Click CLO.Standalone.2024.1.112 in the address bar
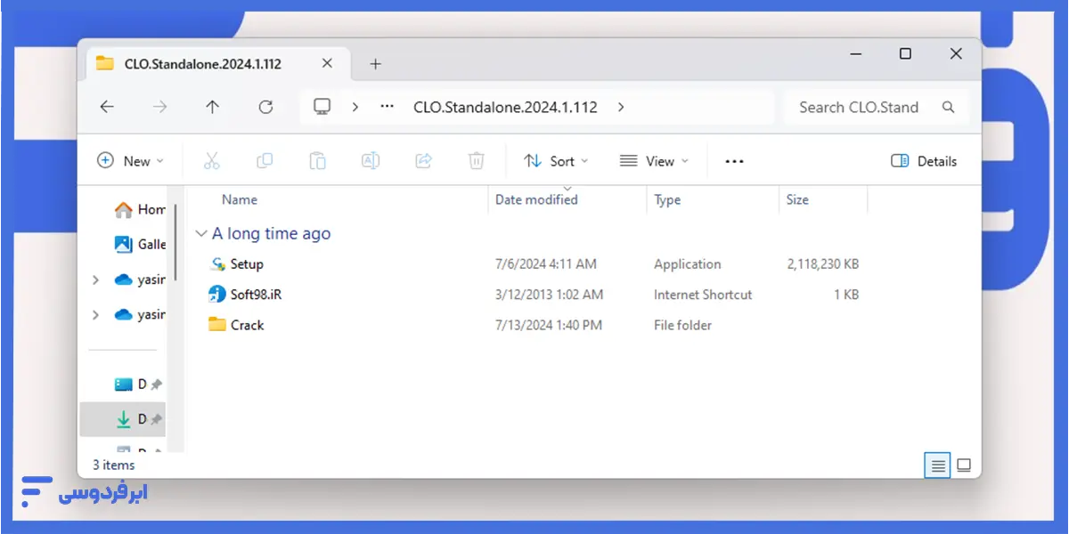The height and width of the screenshot is (534, 1069). (x=505, y=107)
